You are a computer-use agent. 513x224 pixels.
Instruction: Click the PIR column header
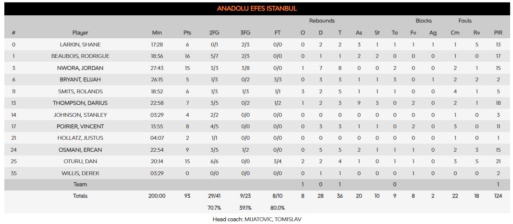click(x=498, y=33)
